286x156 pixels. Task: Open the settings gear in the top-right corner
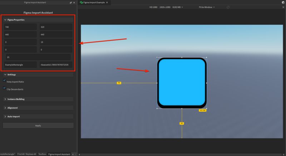tap(283, 3)
